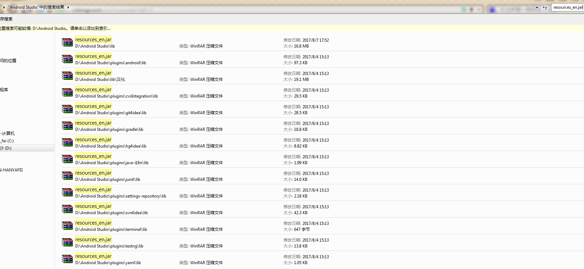Click WinRAR icon for plugins\gradle\lib file
This screenshot has height=269, width=584.
coord(67,126)
